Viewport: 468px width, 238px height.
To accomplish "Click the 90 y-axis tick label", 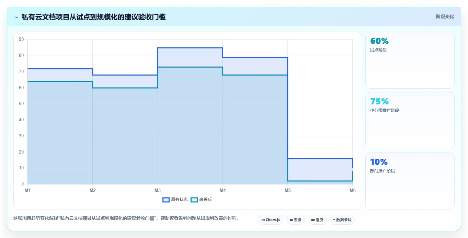I will point(21,39).
